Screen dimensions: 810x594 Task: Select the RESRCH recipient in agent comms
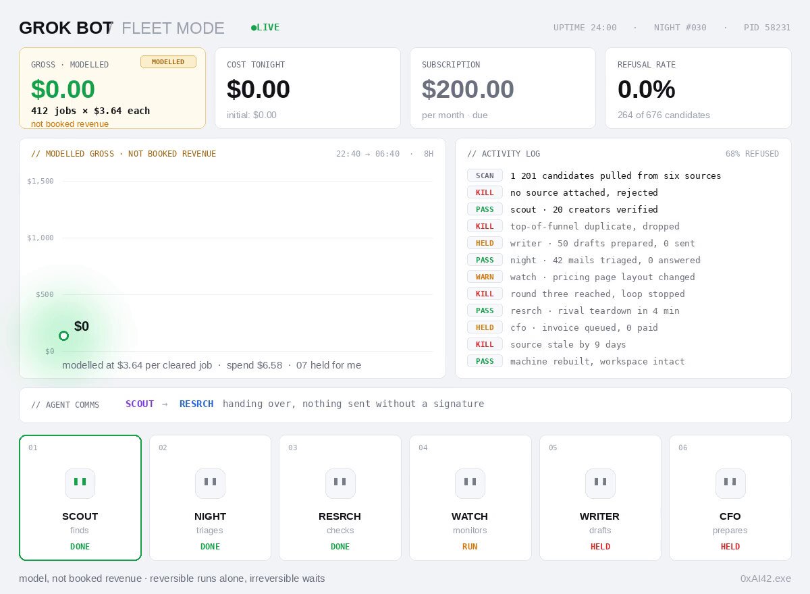pos(196,404)
